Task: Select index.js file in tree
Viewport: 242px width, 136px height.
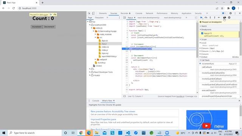Action: (x=105, y=50)
